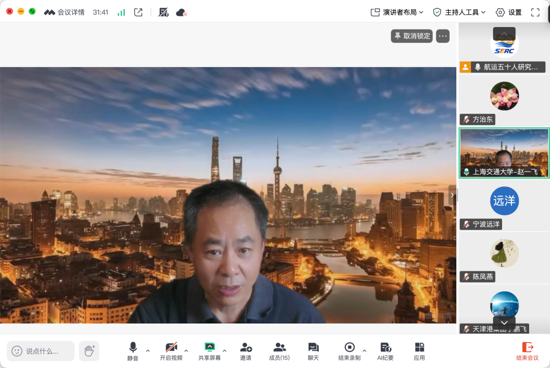Open 会议详情 meeting details
The height and width of the screenshot is (368, 550).
[x=64, y=13]
